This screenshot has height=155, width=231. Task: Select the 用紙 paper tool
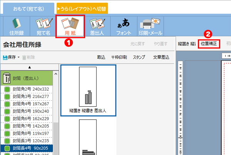[70, 26]
